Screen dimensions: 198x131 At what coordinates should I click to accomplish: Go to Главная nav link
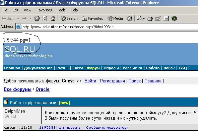click(x=12, y=68)
